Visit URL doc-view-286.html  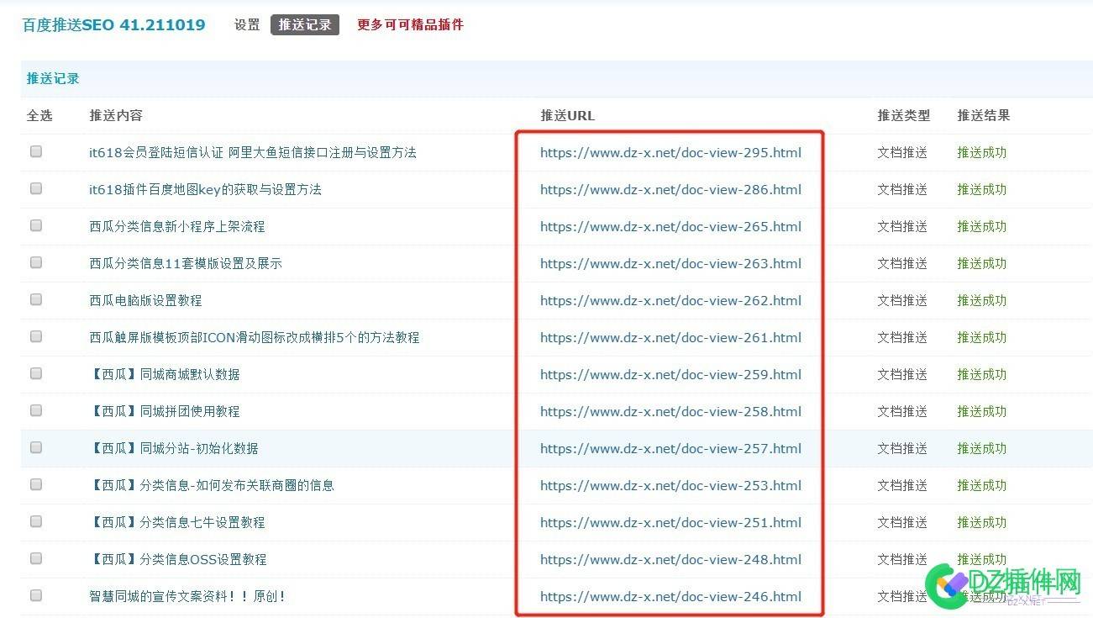click(670, 190)
